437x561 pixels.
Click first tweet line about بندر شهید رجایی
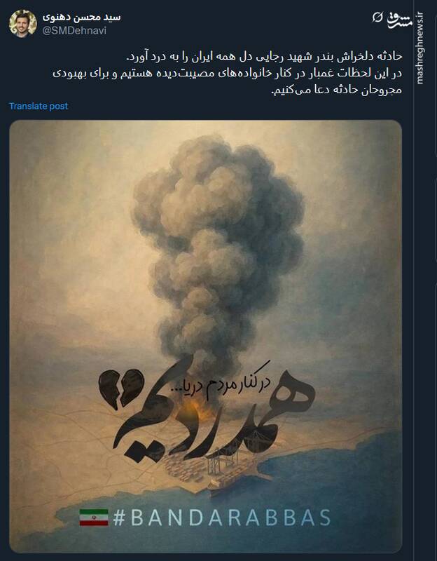[x=265, y=56]
